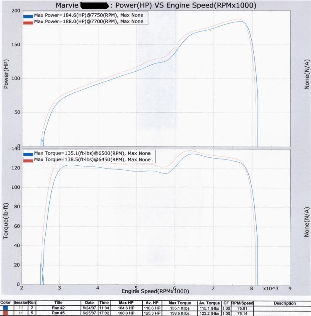Select the Run #5 title cell
The height and width of the screenshot is (316, 311).
pyautogui.click(x=58, y=314)
